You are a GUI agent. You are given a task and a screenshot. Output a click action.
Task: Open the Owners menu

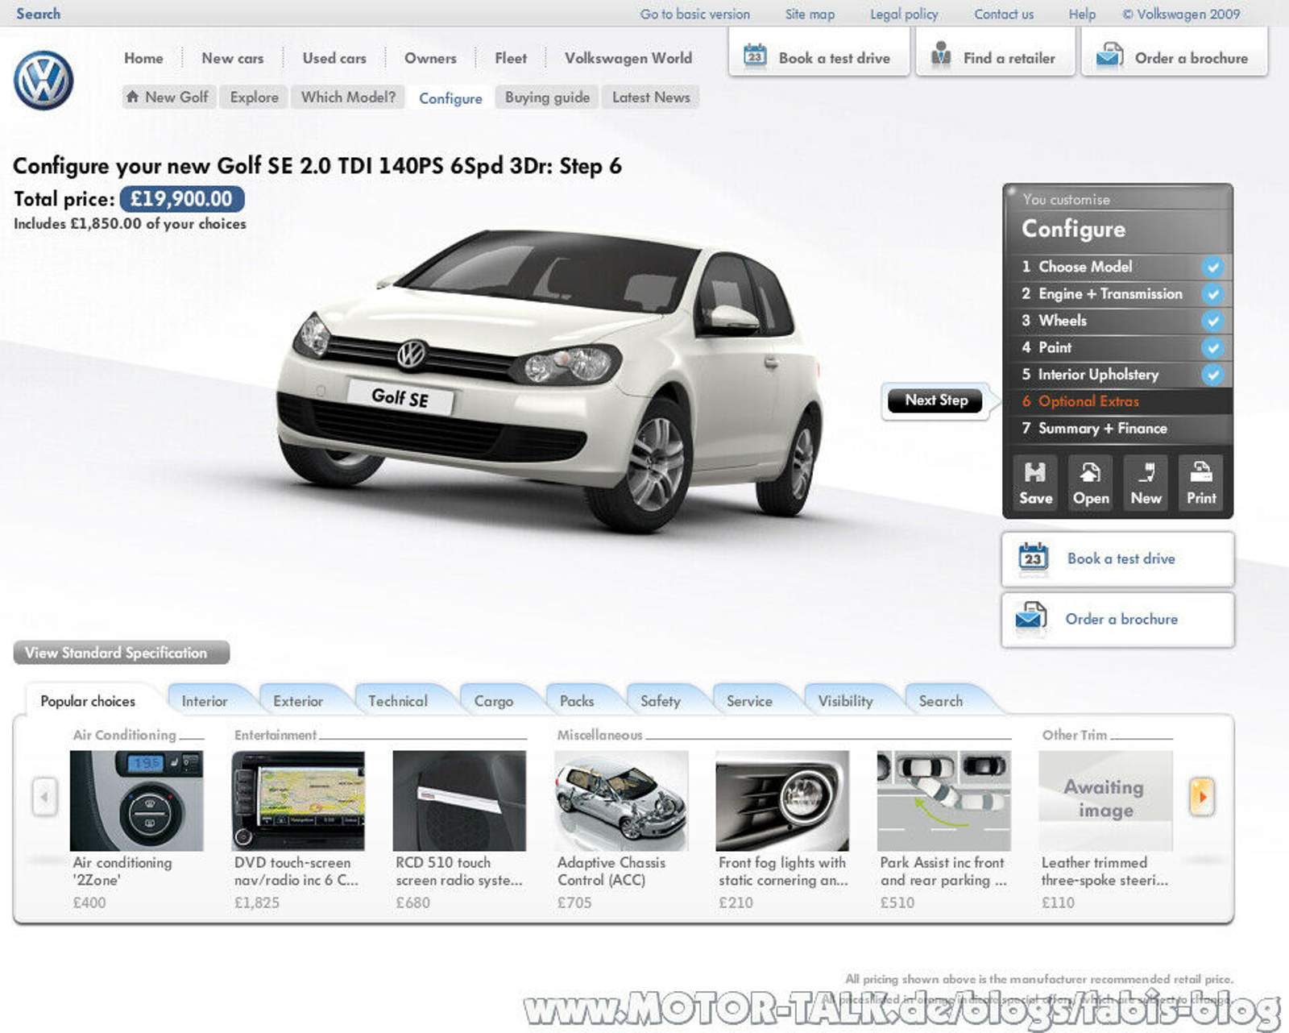(430, 58)
